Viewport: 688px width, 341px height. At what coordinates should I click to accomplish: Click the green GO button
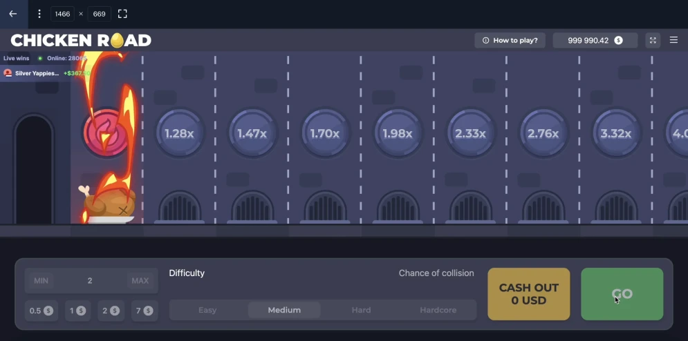pos(622,293)
